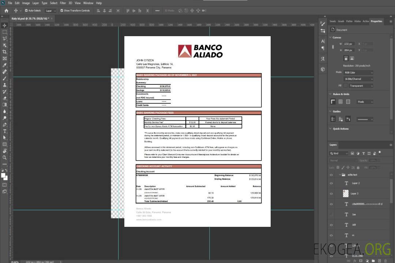Click the canvas Fill color swatch
395x263 pixels.
point(346,86)
